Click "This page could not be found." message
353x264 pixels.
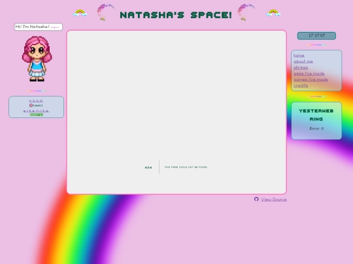(x=186, y=167)
